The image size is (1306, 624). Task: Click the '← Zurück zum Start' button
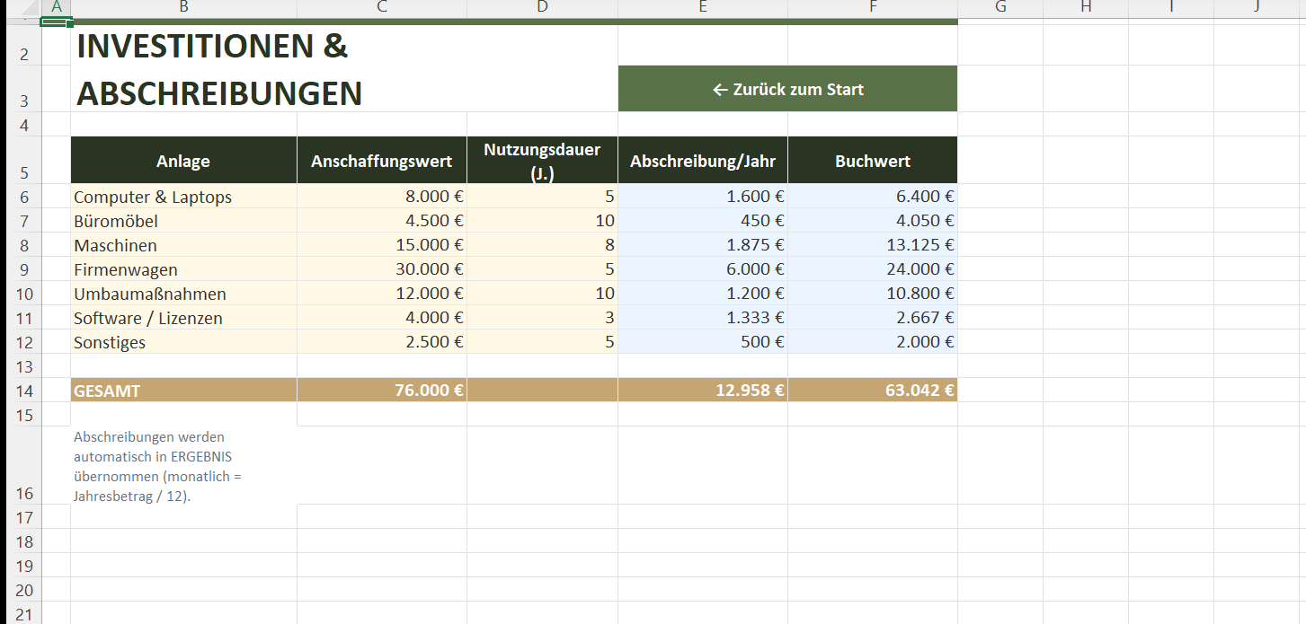(x=787, y=89)
